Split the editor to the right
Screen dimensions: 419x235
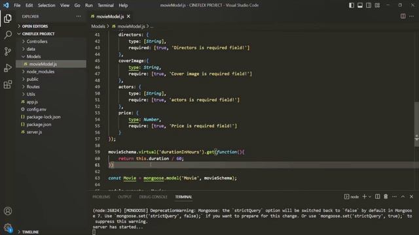click(x=403, y=16)
